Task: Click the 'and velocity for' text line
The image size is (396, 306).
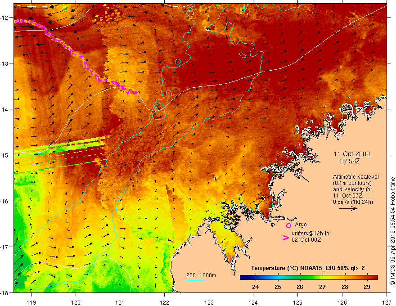Action: [x=352, y=189]
